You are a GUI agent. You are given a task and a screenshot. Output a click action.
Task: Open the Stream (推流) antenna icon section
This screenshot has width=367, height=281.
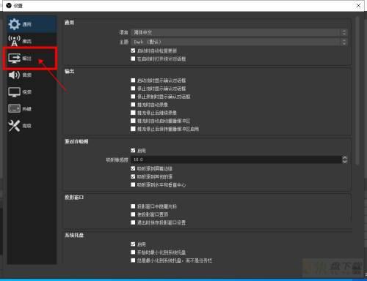click(x=14, y=41)
